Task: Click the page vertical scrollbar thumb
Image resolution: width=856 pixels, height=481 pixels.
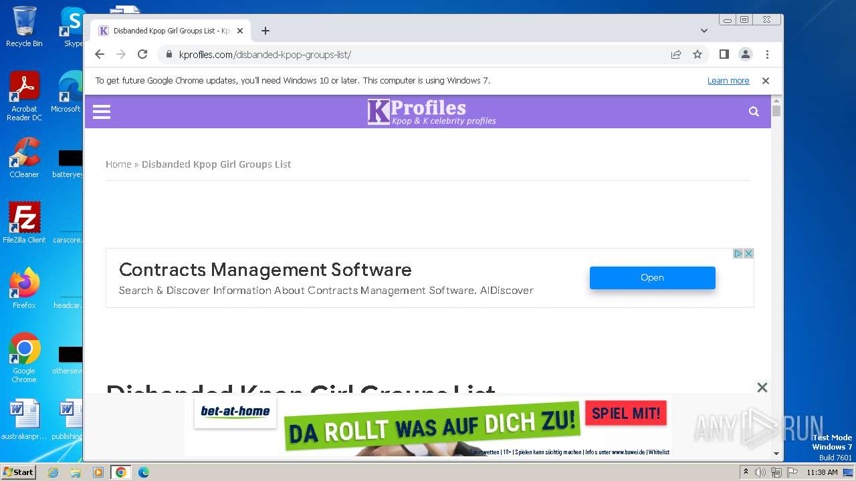Action: (776, 111)
